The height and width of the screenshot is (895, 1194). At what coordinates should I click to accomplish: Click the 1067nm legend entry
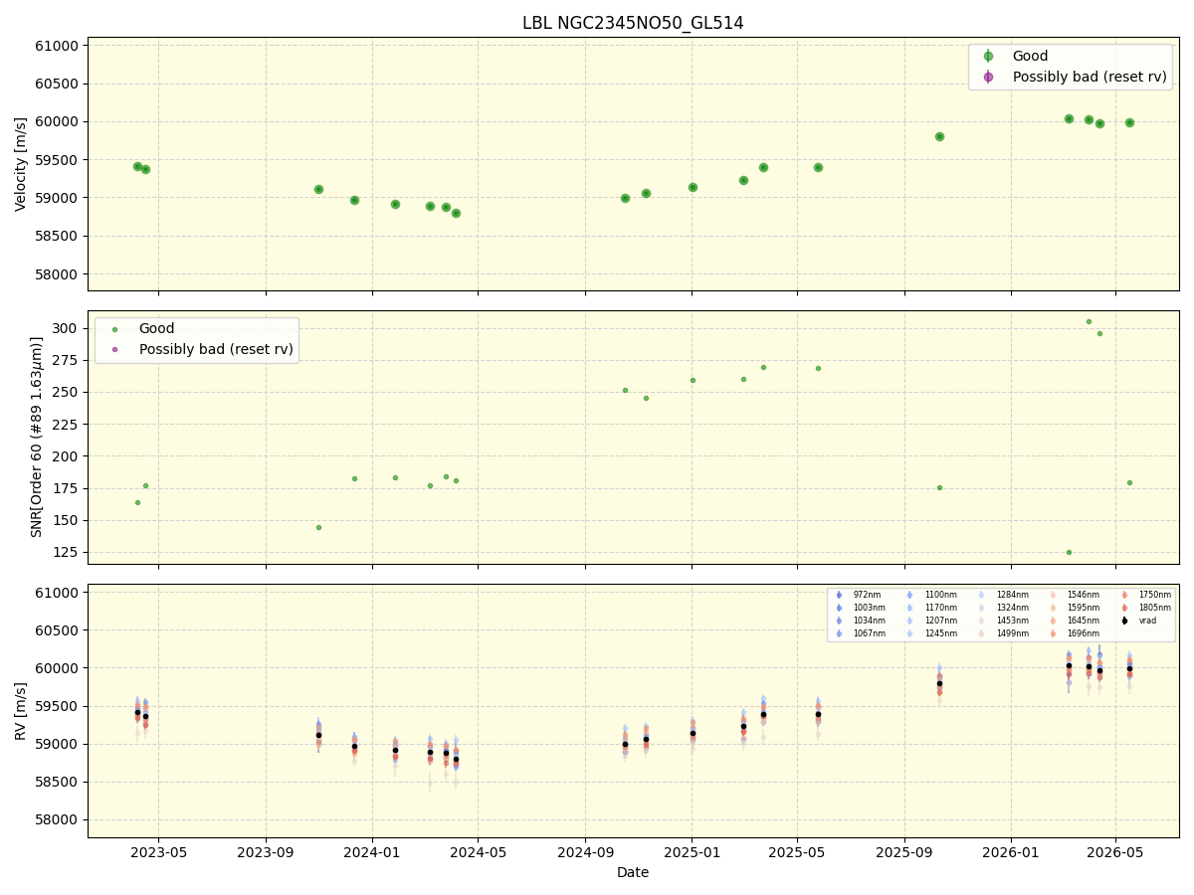[869, 633]
